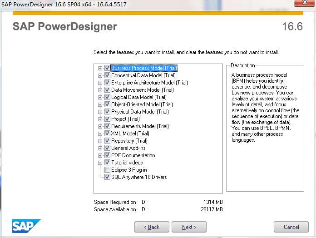
Task: Select Requirements Model (Trial) label
Action: point(140,126)
